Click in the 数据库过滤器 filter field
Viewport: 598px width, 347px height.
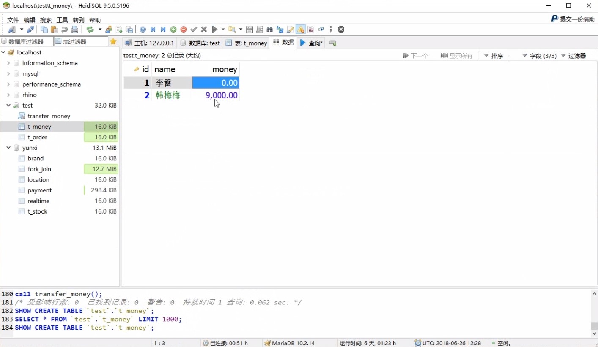coord(27,41)
